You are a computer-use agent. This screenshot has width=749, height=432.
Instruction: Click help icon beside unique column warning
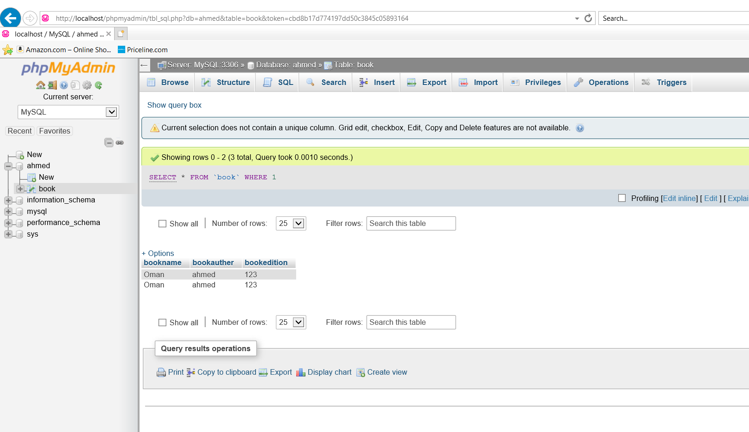(580, 128)
